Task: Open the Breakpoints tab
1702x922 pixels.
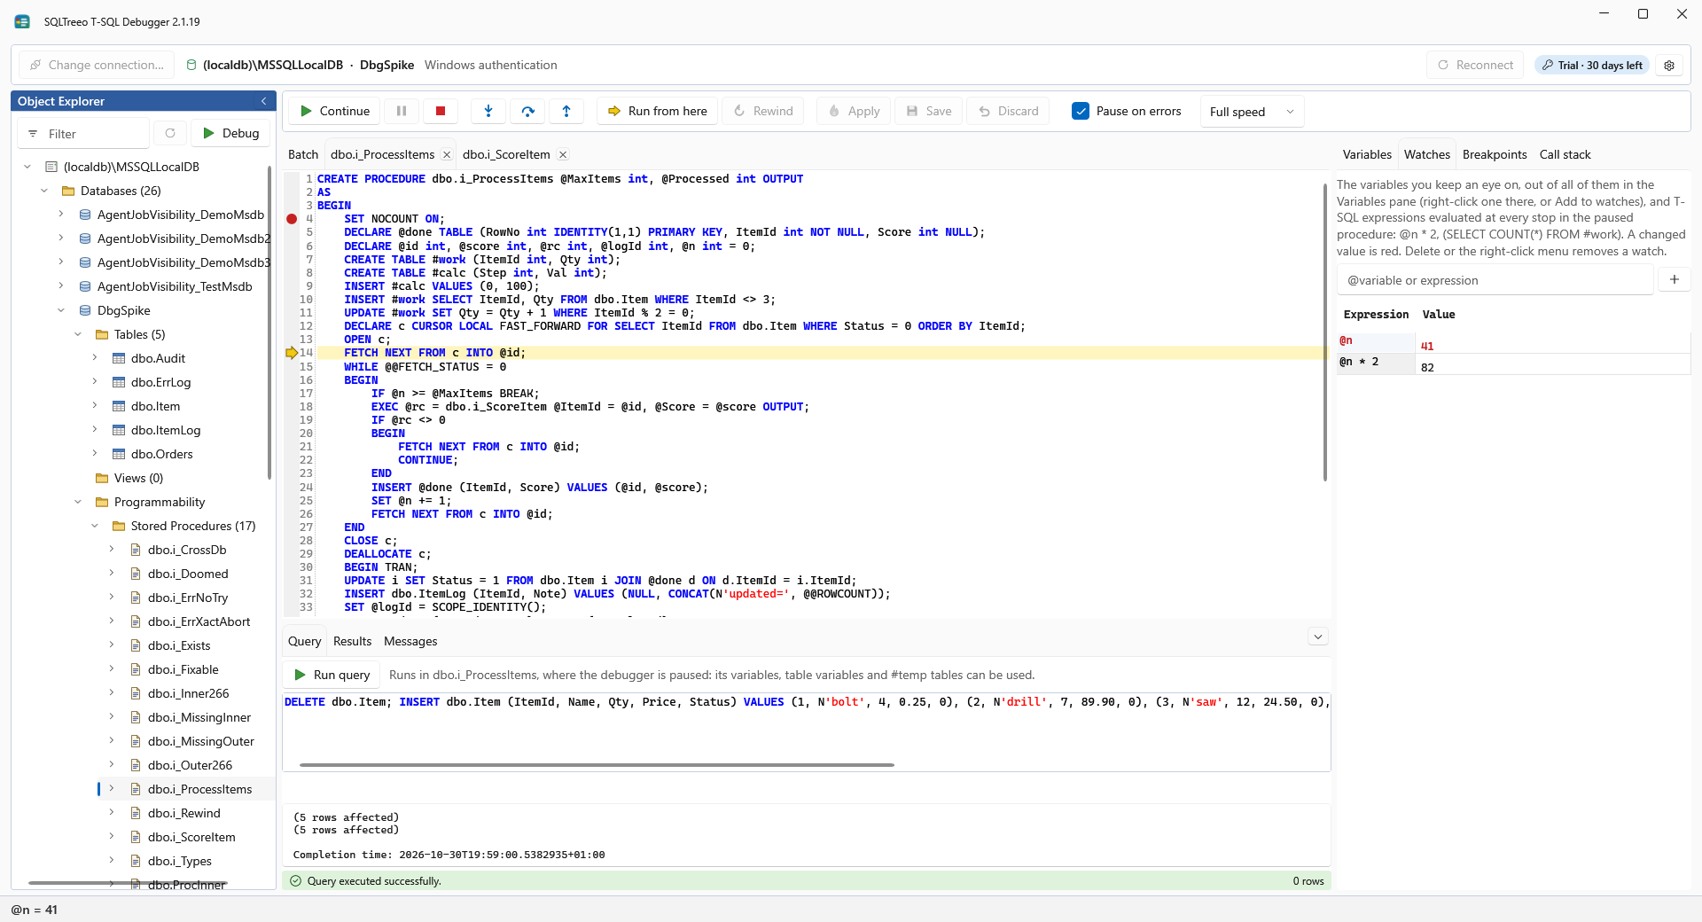Action: pos(1495,154)
